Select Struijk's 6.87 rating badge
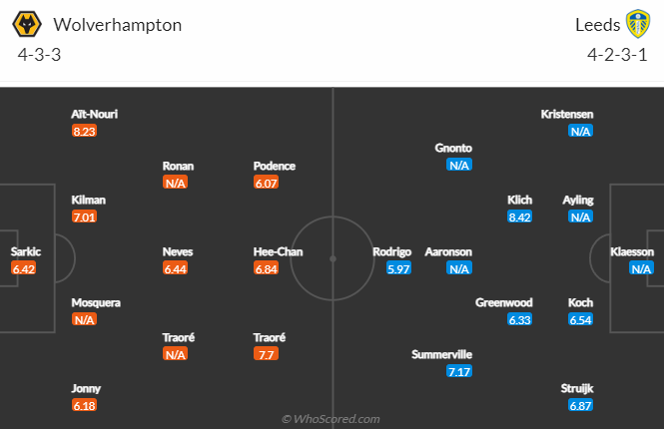The image size is (664, 429). click(x=580, y=405)
